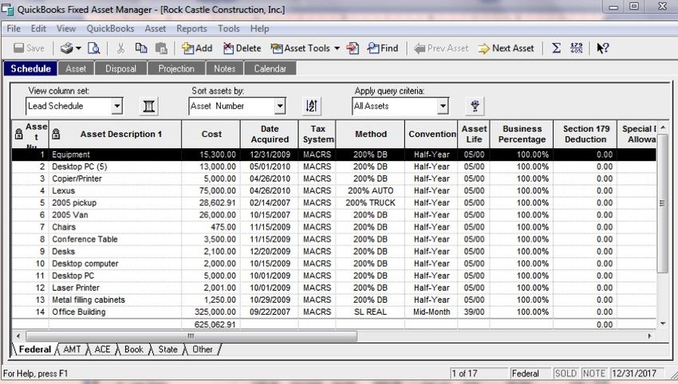678x384 pixels.
Task: Click the export arrow icon after Asset Tools
Action: [x=353, y=48]
